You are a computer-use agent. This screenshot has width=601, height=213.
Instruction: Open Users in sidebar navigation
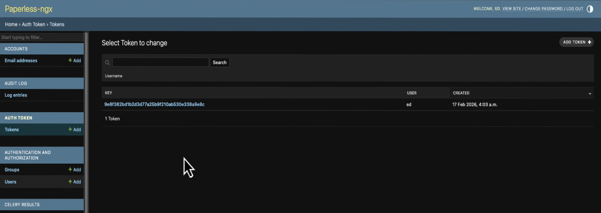(x=10, y=182)
